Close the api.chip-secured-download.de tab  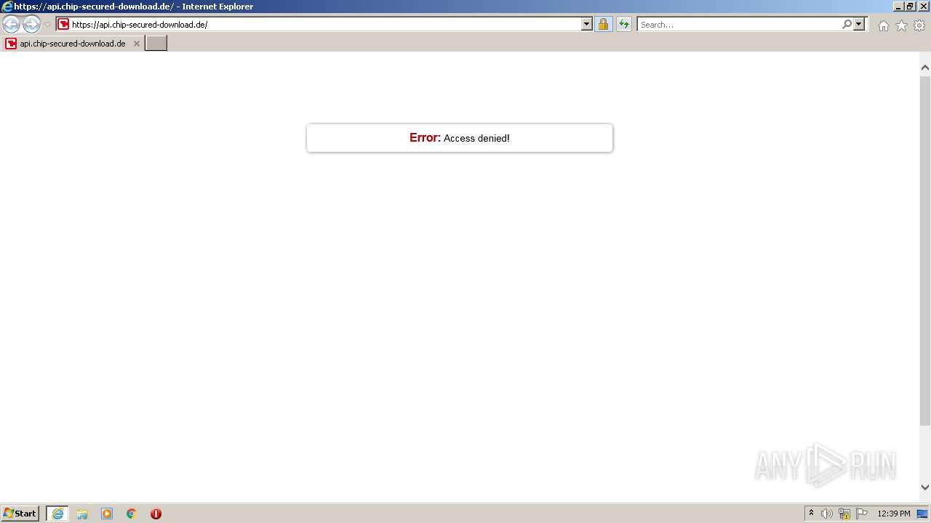point(136,44)
